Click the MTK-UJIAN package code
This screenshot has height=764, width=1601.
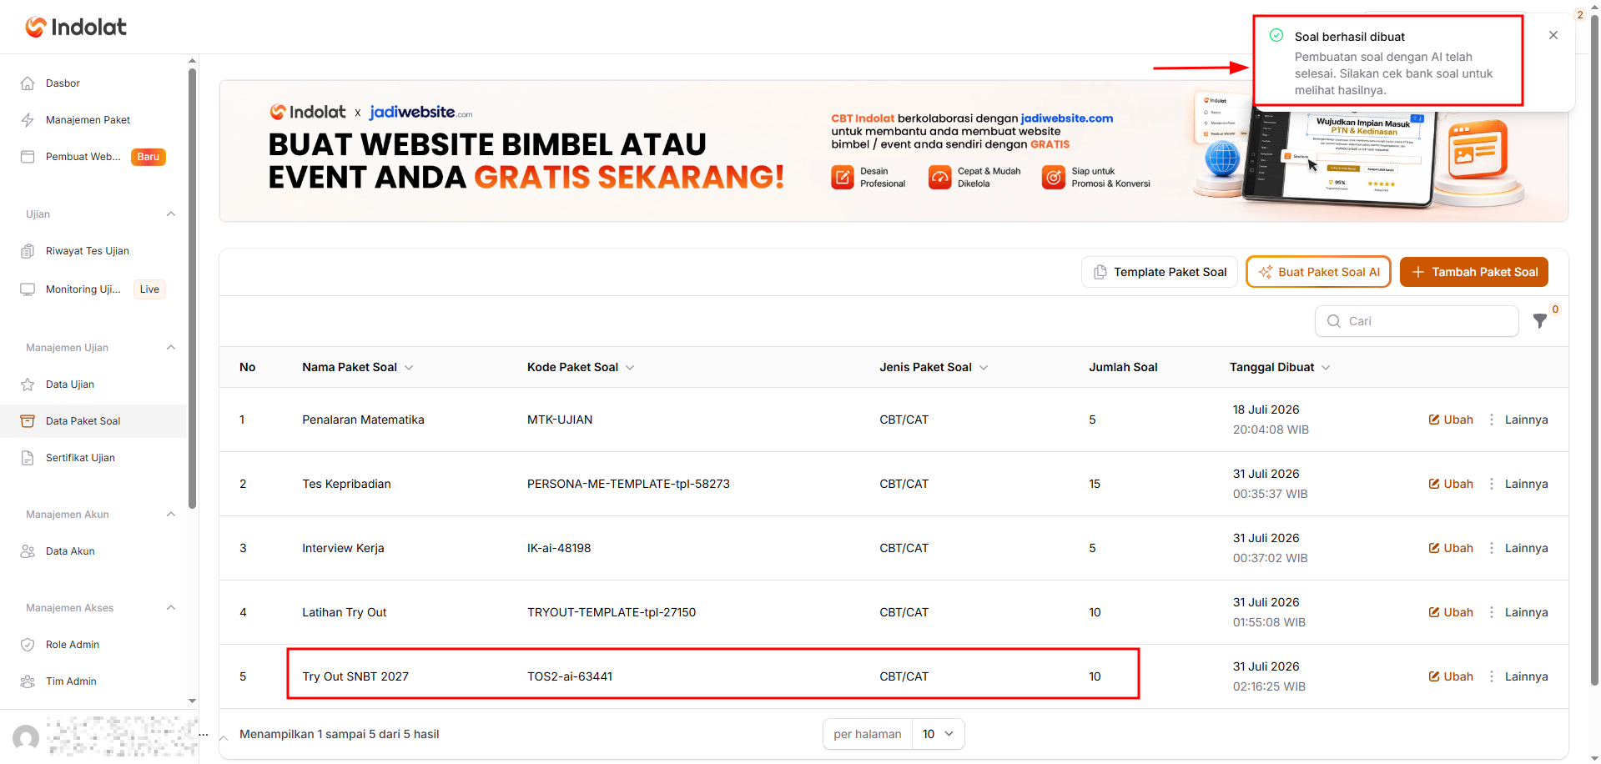(x=560, y=420)
